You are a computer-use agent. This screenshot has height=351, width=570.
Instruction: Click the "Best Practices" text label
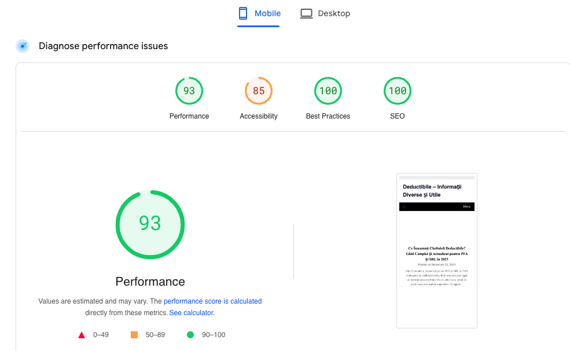[328, 116]
